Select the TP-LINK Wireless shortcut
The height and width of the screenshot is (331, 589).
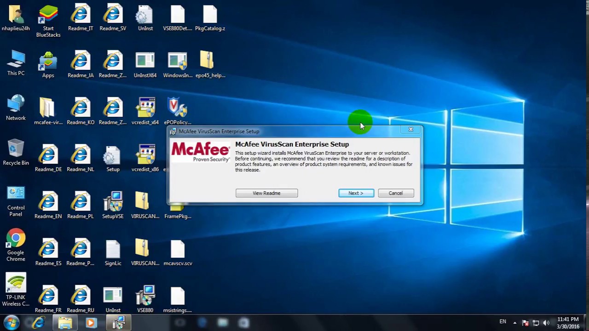click(x=16, y=283)
